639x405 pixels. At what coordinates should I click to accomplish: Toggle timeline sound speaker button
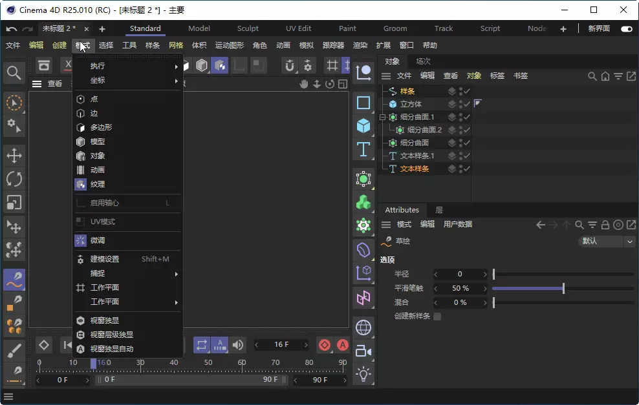pyautogui.click(x=238, y=345)
